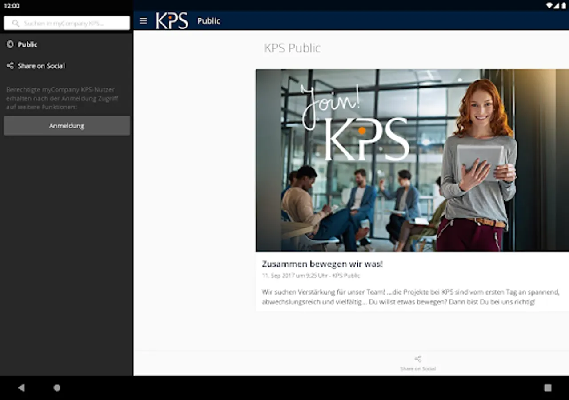Viewport: 569px width, 400px height.
Task: Click the status bar clock 12:00
Action: pyautogui.click(x=12, y=6)
